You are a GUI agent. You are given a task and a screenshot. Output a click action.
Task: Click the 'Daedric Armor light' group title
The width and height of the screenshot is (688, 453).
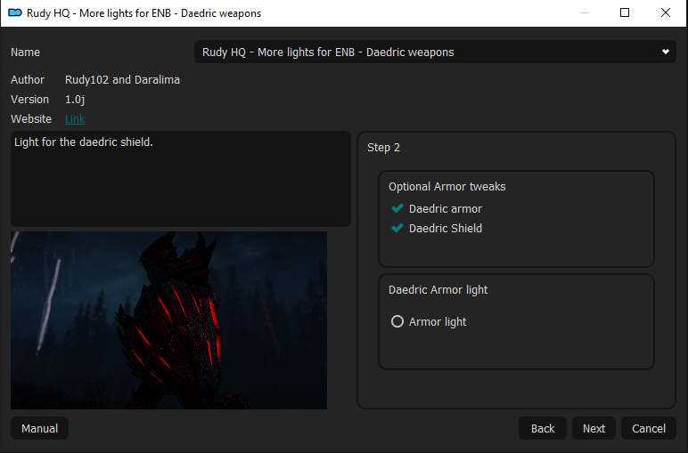(438, 290)
